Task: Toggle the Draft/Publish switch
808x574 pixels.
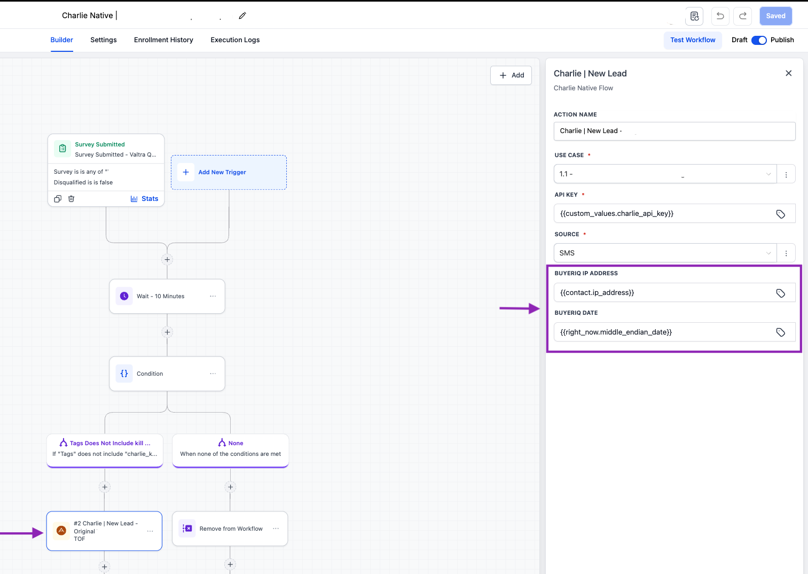Action: [x=759, y=40]
